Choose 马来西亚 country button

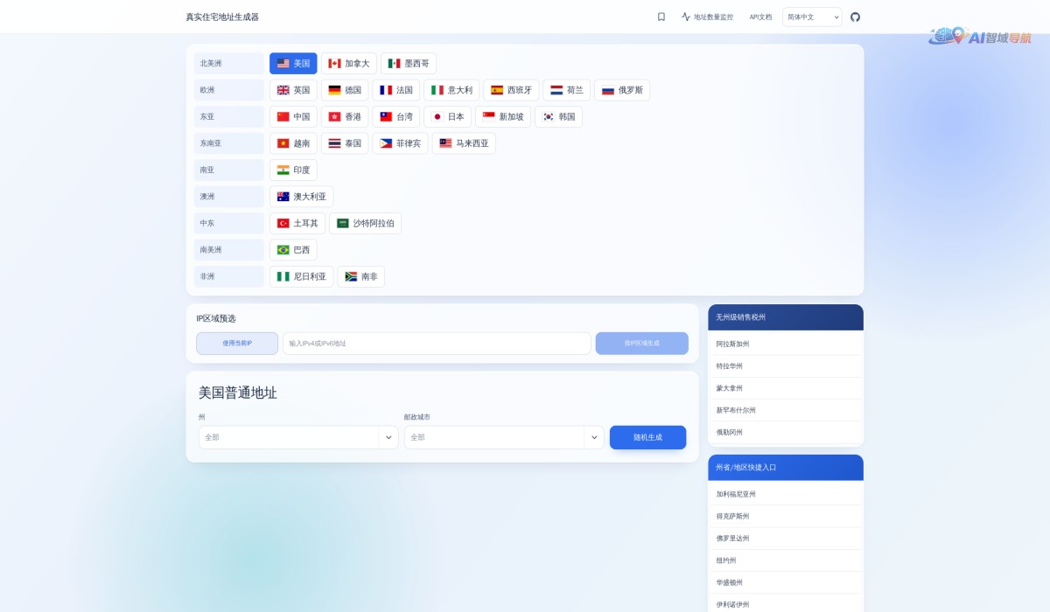tap(464, 143)
